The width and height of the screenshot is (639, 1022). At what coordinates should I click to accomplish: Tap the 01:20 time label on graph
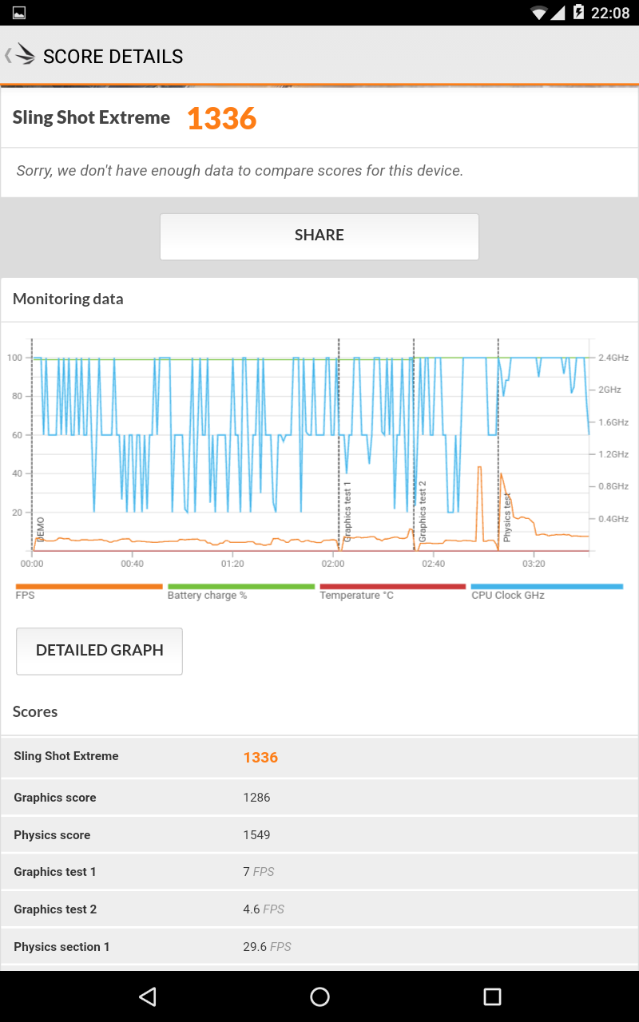tap(232, 564)
